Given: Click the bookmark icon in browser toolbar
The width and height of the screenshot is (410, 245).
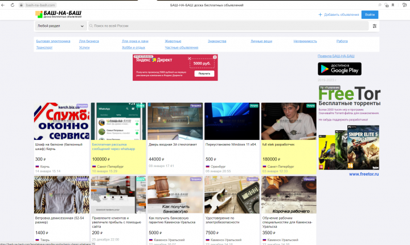Looking at the screenshot, I should 393,5.
